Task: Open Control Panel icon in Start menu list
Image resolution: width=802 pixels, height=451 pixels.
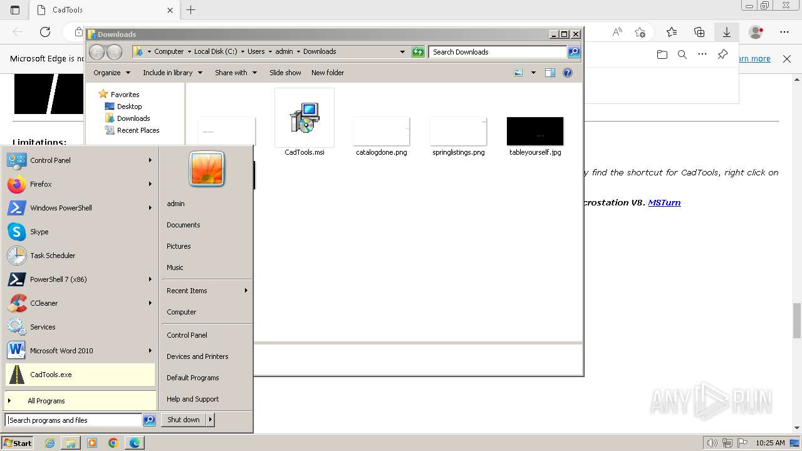Action: tap(16, 160)
